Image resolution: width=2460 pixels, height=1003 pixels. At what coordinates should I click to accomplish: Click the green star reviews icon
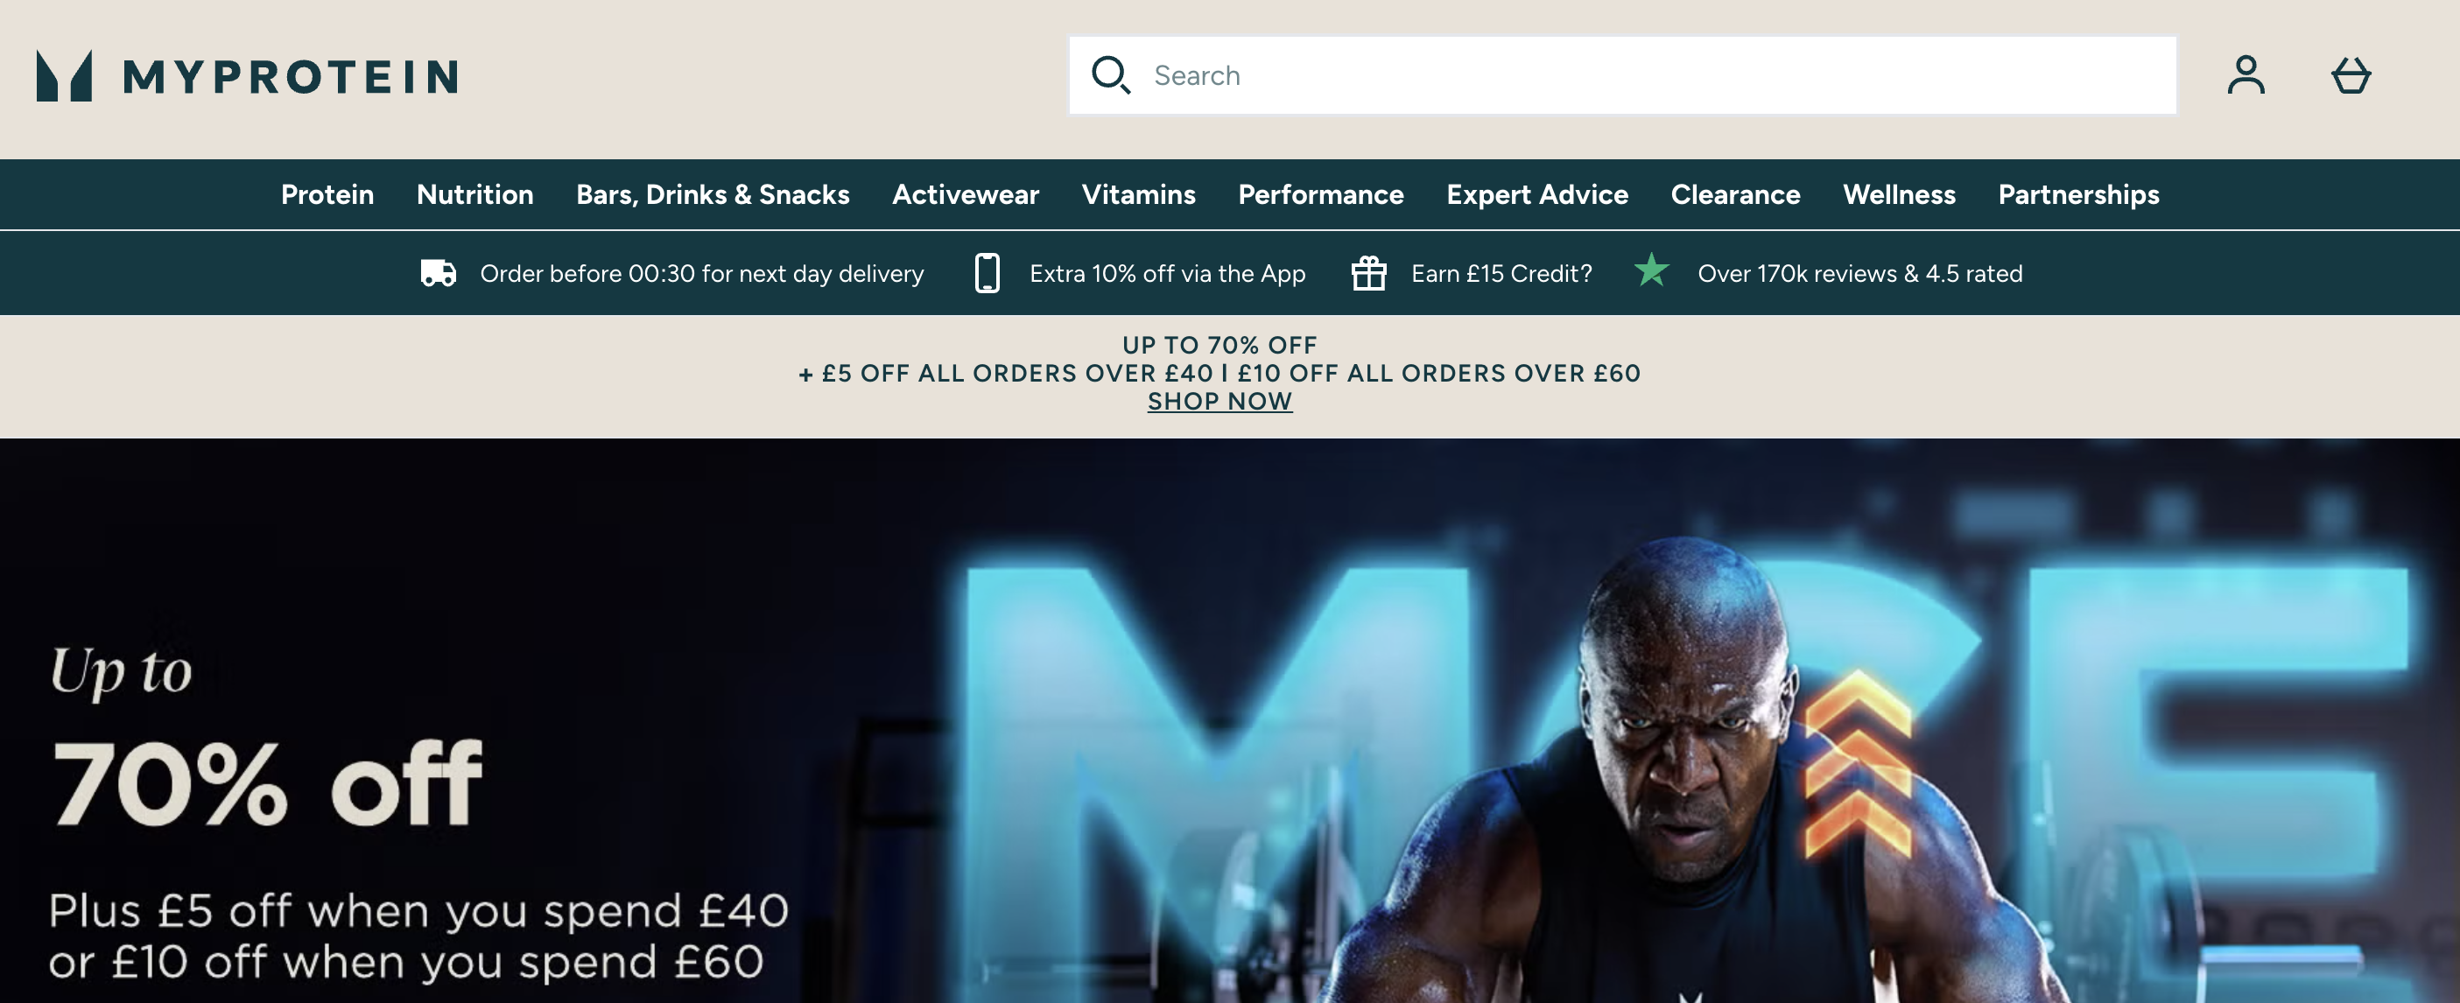pyautogui.click(x=1651, y=271)
